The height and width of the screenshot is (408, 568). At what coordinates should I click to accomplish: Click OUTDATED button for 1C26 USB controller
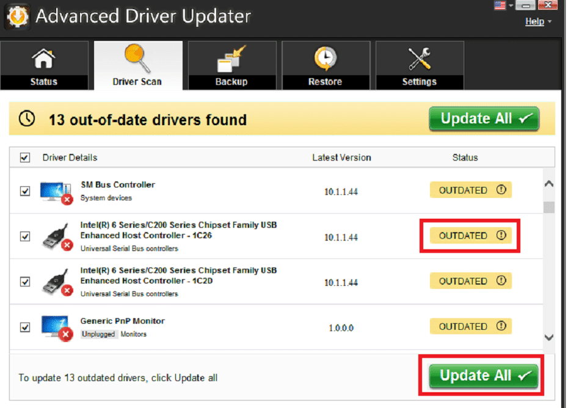click(470, 236)
